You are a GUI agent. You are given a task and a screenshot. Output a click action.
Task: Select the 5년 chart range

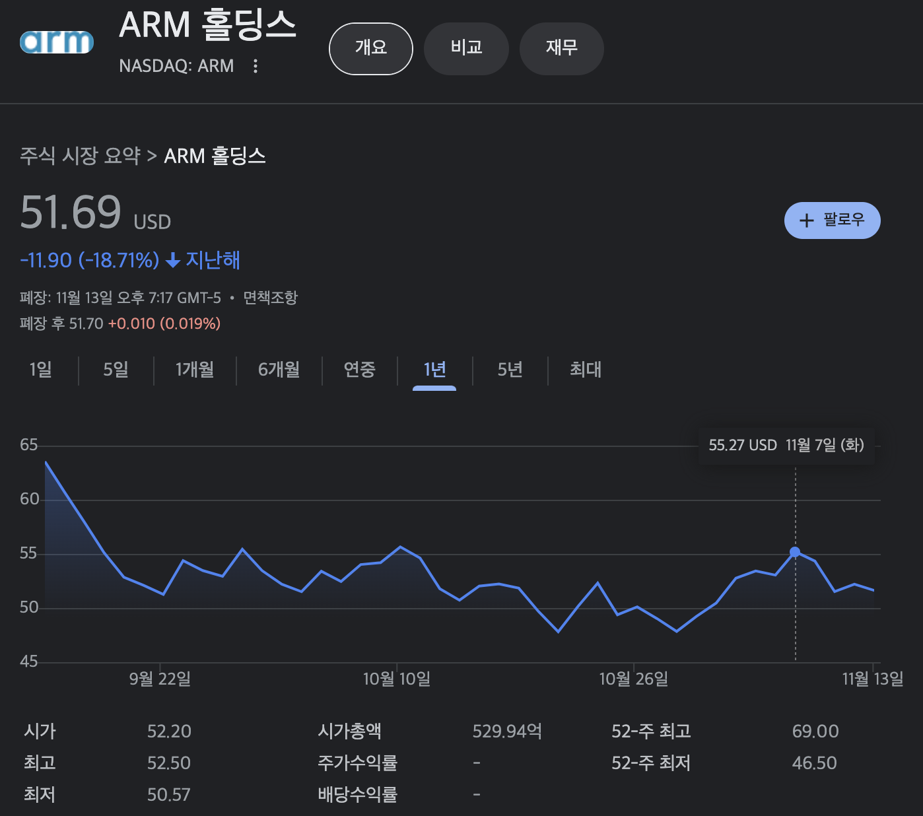(510, 370)
